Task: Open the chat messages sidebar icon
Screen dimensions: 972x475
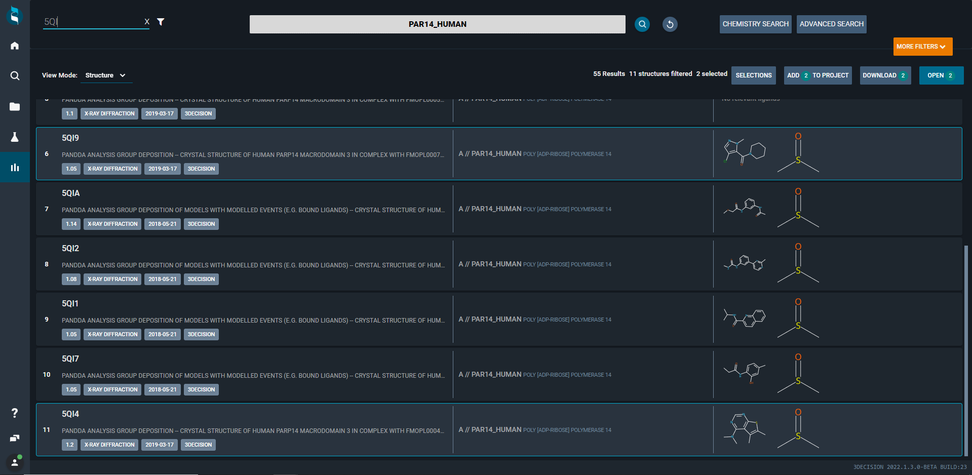Action: pos(15,438)
